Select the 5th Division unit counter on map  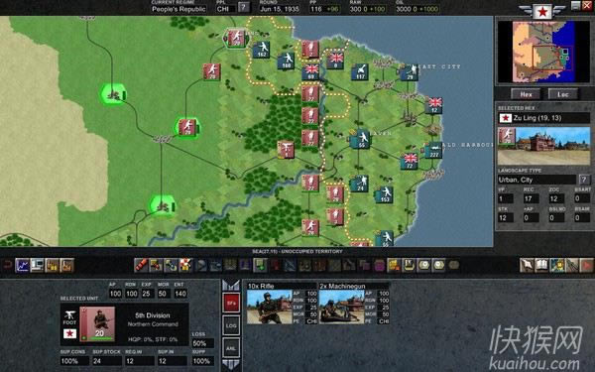click(x=236, y=38)
